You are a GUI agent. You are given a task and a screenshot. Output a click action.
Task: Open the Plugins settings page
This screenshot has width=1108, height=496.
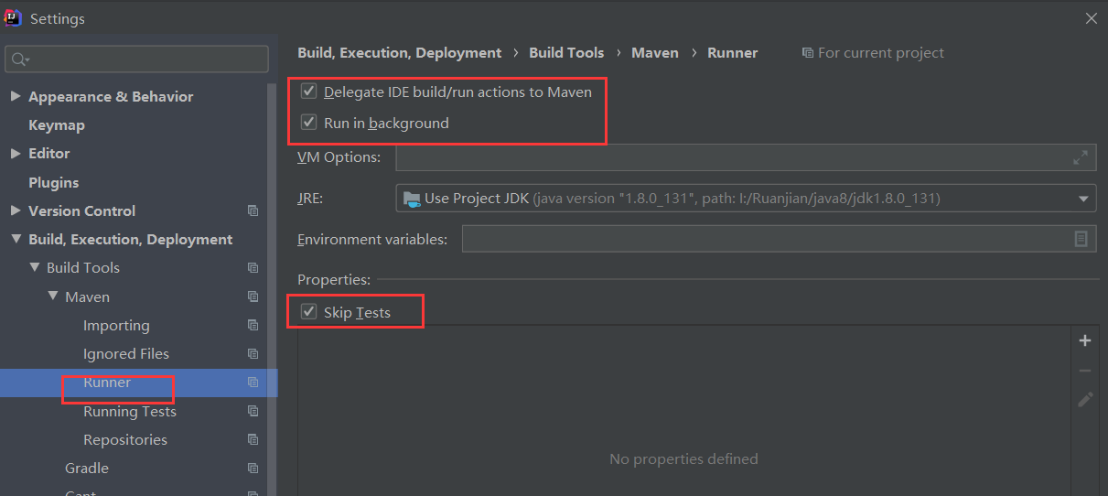coord(54,182)
